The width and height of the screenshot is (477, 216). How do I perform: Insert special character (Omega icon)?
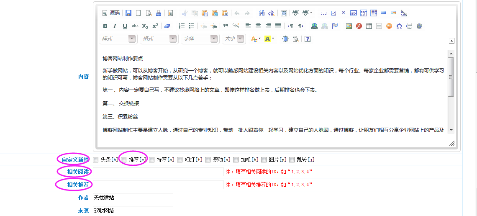(x=399, y=26)
